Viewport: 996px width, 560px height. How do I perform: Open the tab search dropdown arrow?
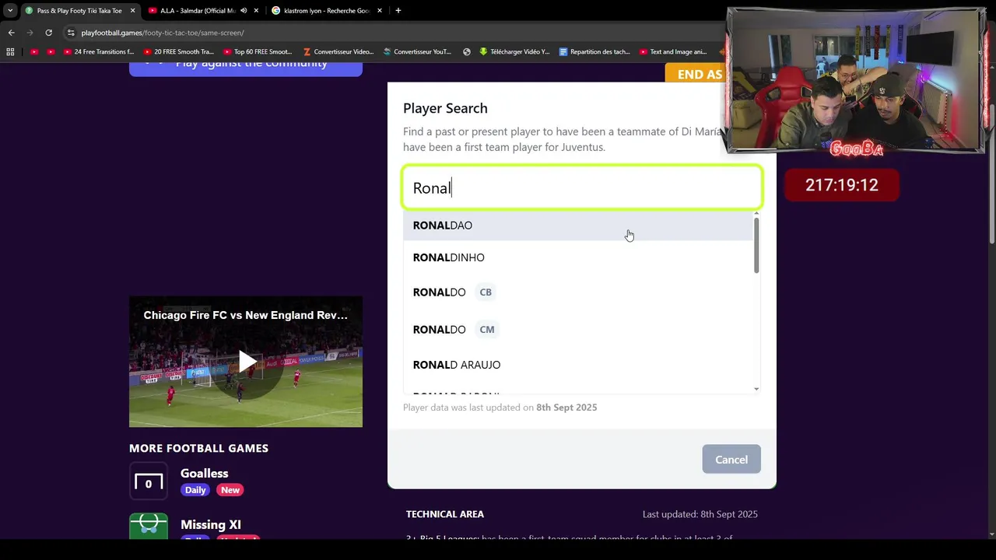[9, 11]
